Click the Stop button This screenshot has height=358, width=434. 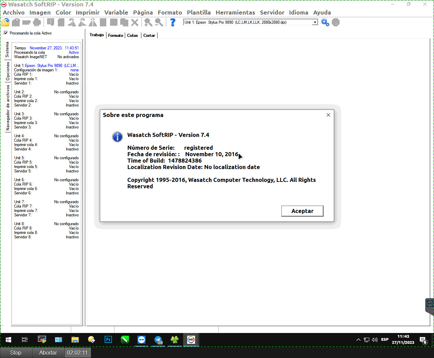16,353
